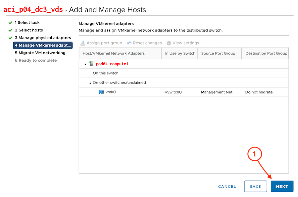
Task: Click green checkmark beside Manage physical adapters
Action: (10, 38)
